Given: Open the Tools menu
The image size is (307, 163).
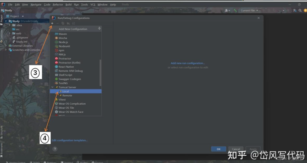Looking at the screenshot, I should [84, 4].
